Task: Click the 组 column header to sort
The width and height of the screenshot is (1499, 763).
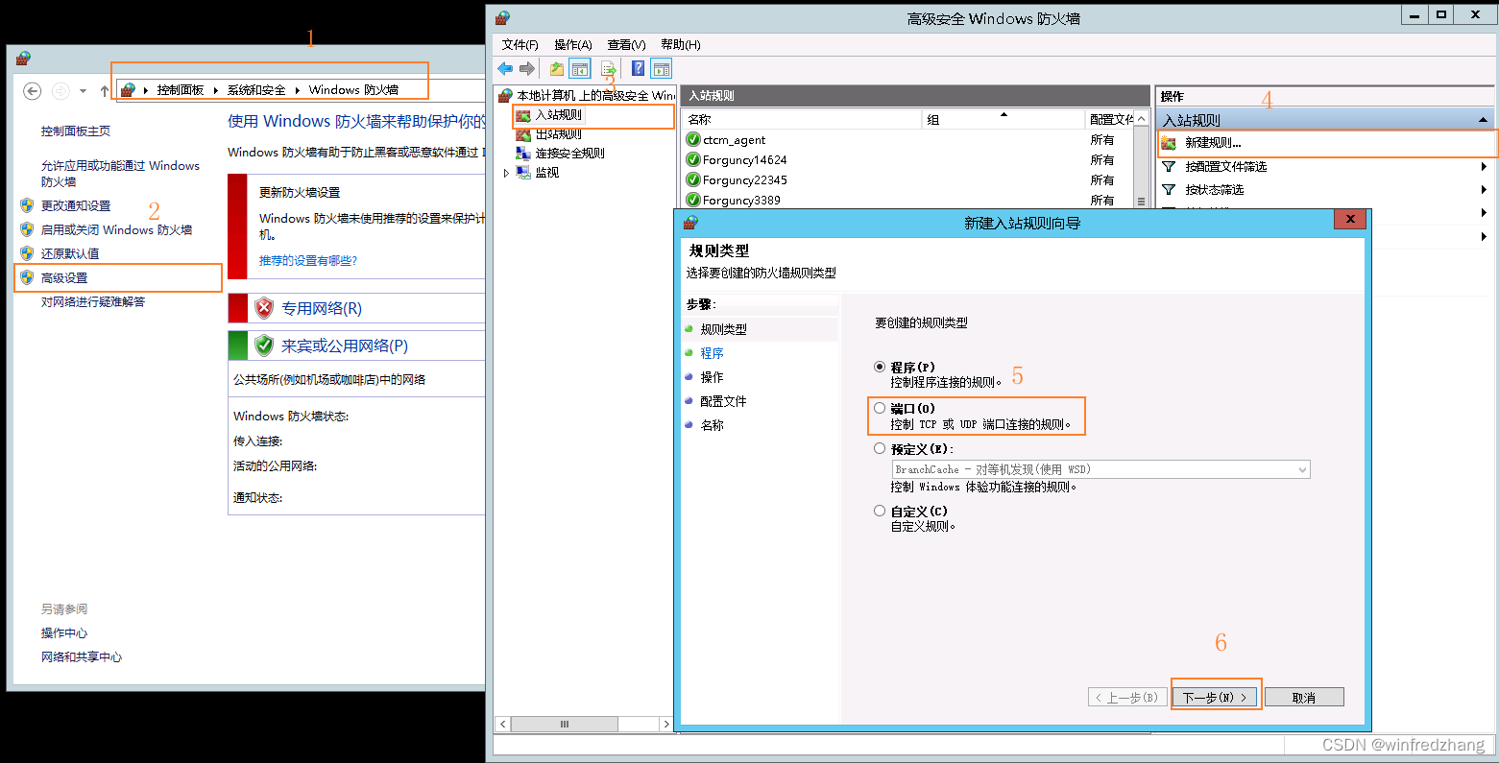Action: coord(1003,119)
